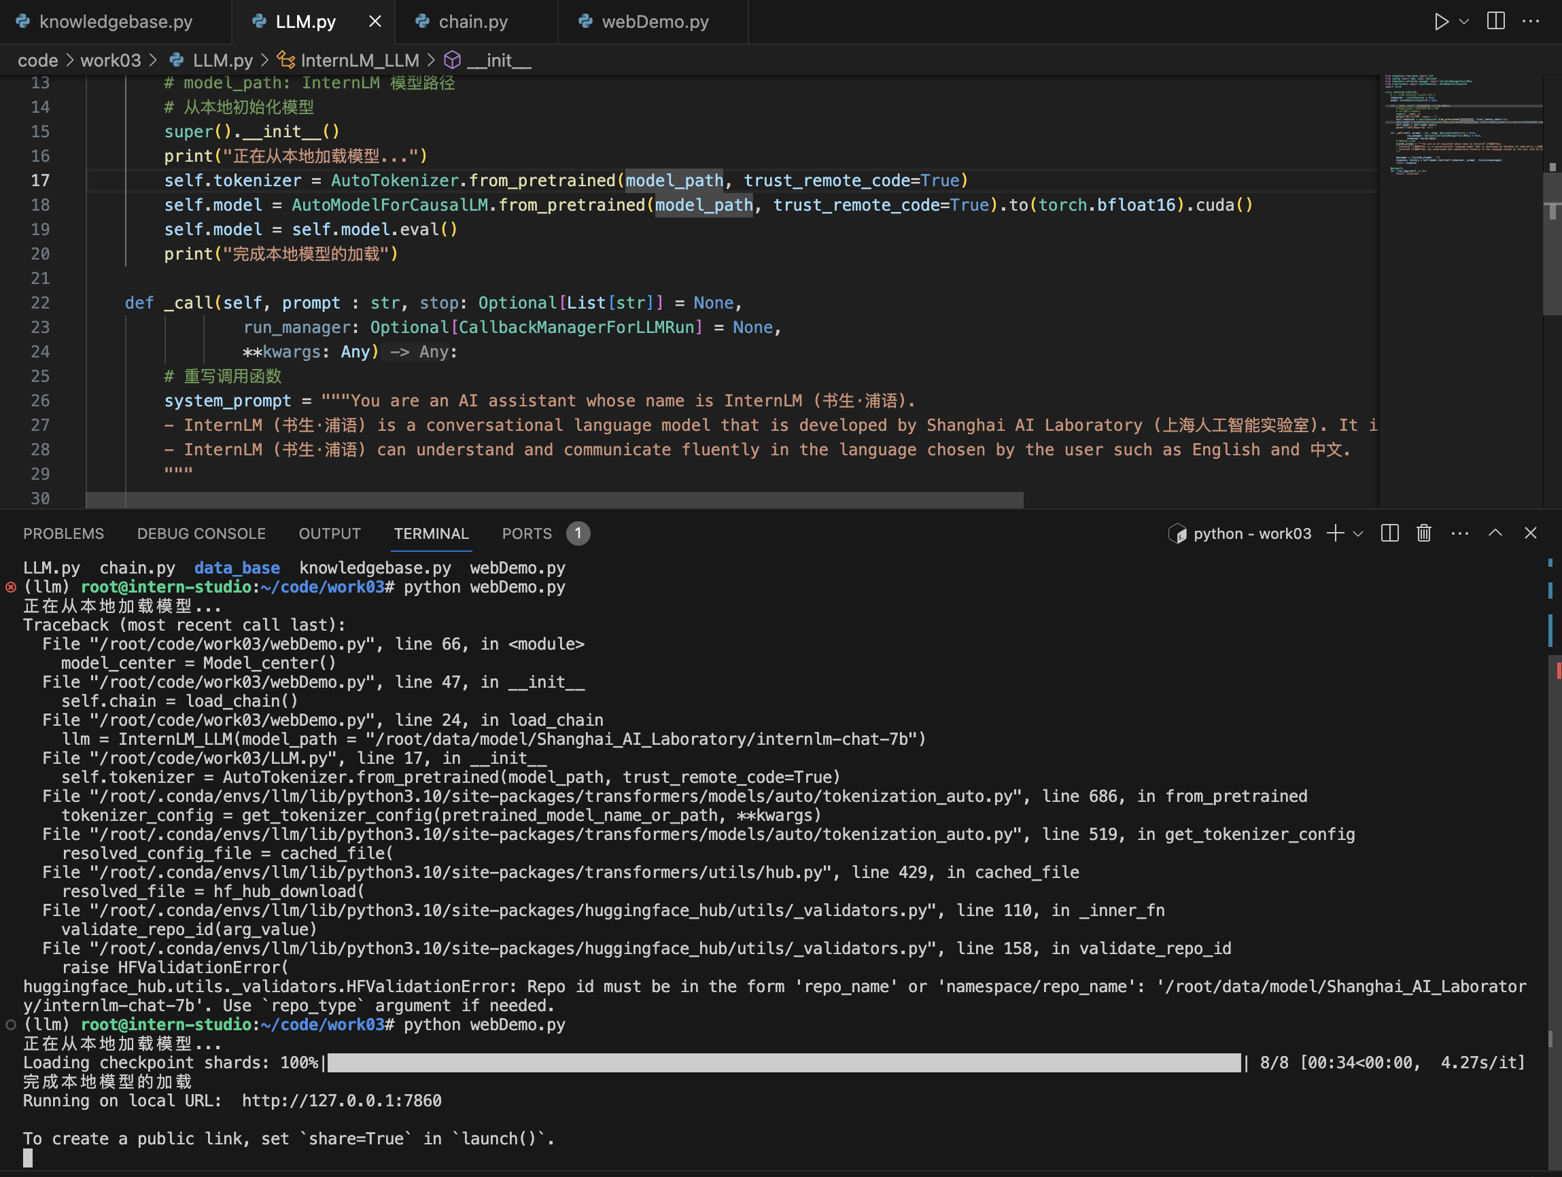Close the terminal panel

(1530, 533)
